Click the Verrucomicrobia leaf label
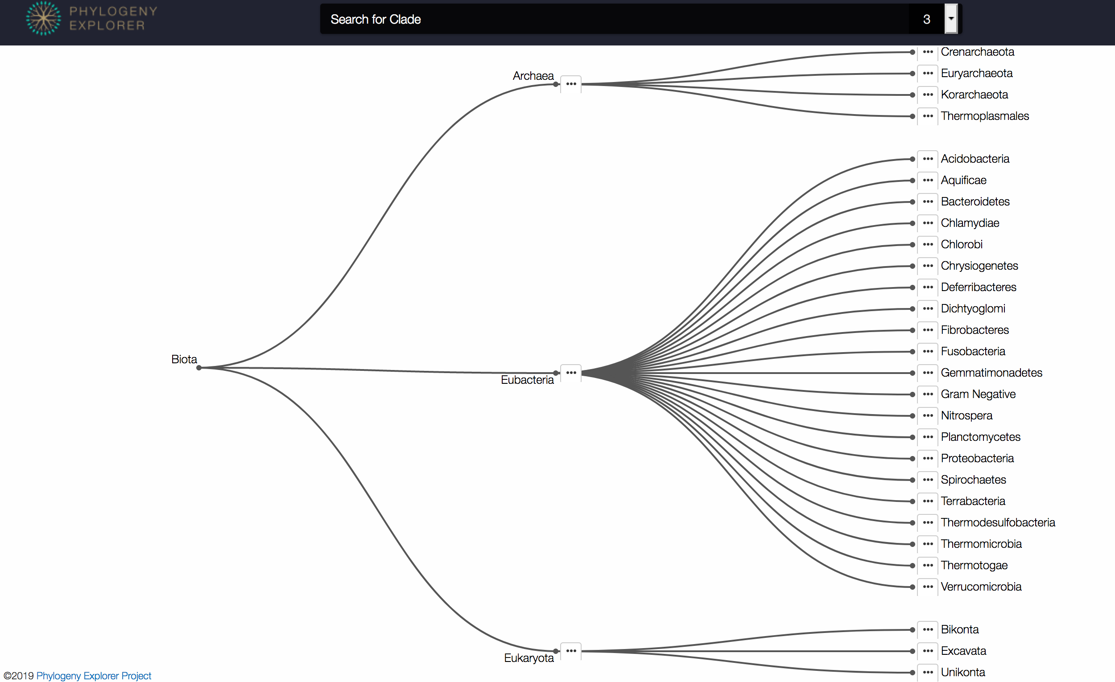The image size is (1115, 682). [981, 587]
